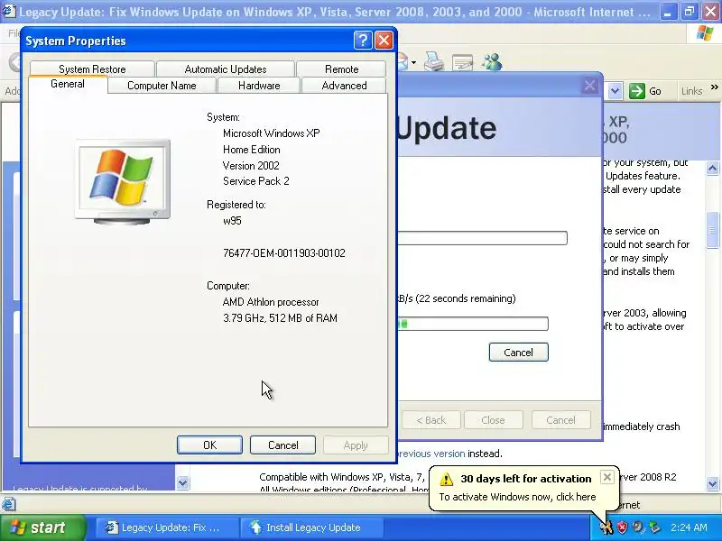This screenshot has width=722, height=541.
Task: Click the Edit page icon in IE toolbar
Action: coord(462,61)
